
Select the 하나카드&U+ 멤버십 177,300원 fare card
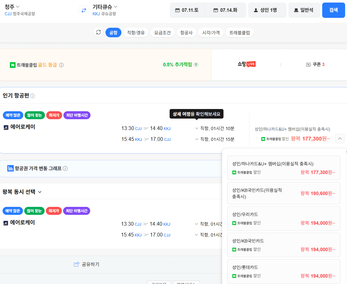[284, 168]
